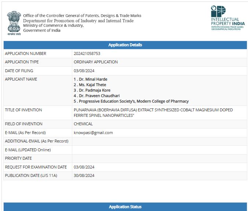Viewport: 248px width, 211px height.
Task: Click the E-MAIL (As Per Record) label
Action: click(25, 133)
